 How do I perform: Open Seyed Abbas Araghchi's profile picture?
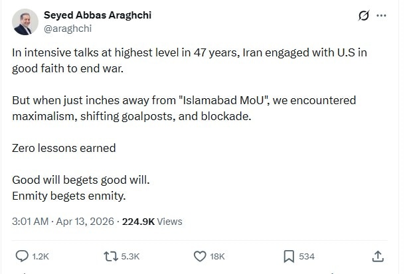25,23
